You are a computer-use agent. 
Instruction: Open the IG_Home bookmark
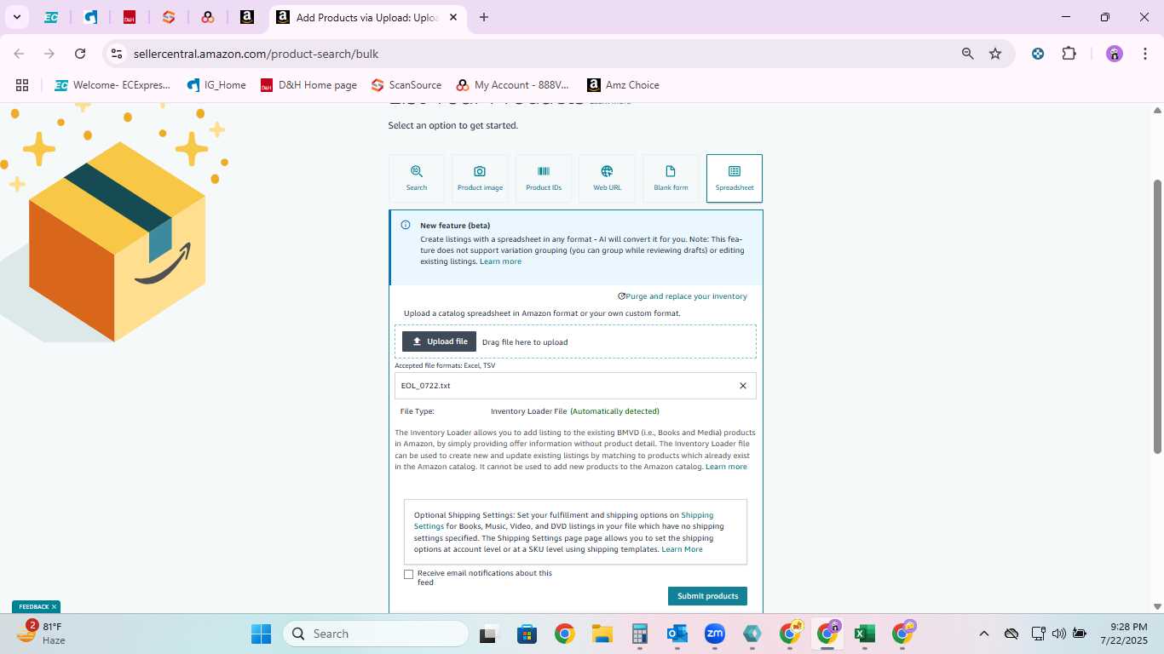216,85
